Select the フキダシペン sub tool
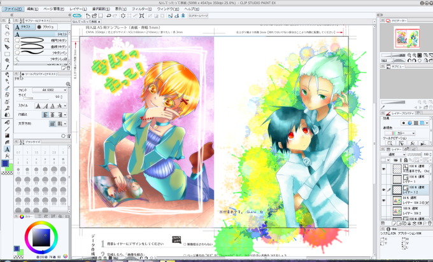The width and height of the screenshot is (433, 262). point(41,52)
